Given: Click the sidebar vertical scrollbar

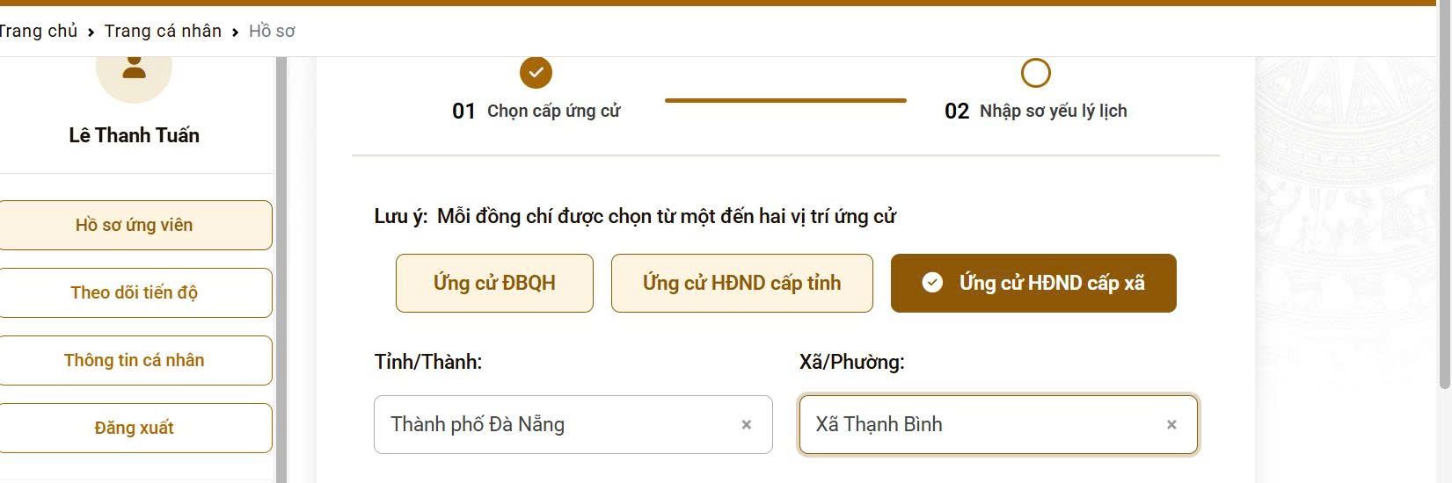Looking at the screenshot, I should click(x=281, y=263).
